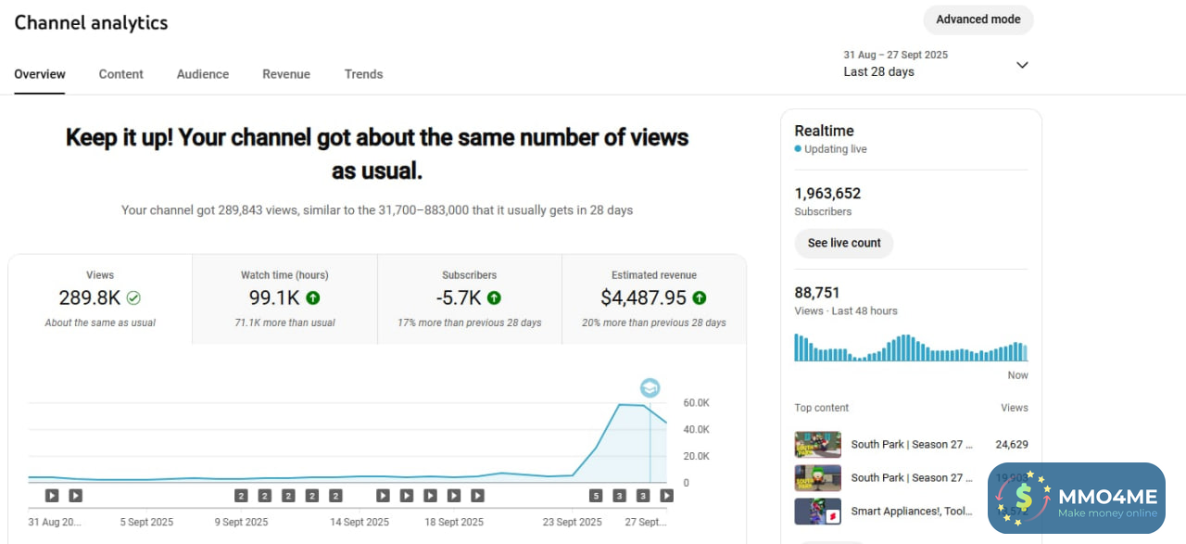Click the '24,629' views value

coord(1012,445)
